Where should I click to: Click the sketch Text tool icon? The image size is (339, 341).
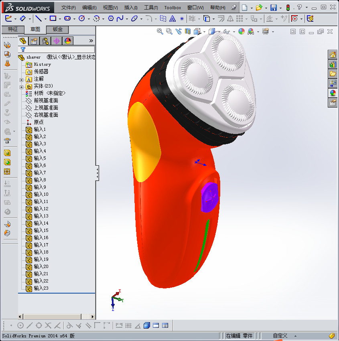pyautogui.click(x=173, y=19)
